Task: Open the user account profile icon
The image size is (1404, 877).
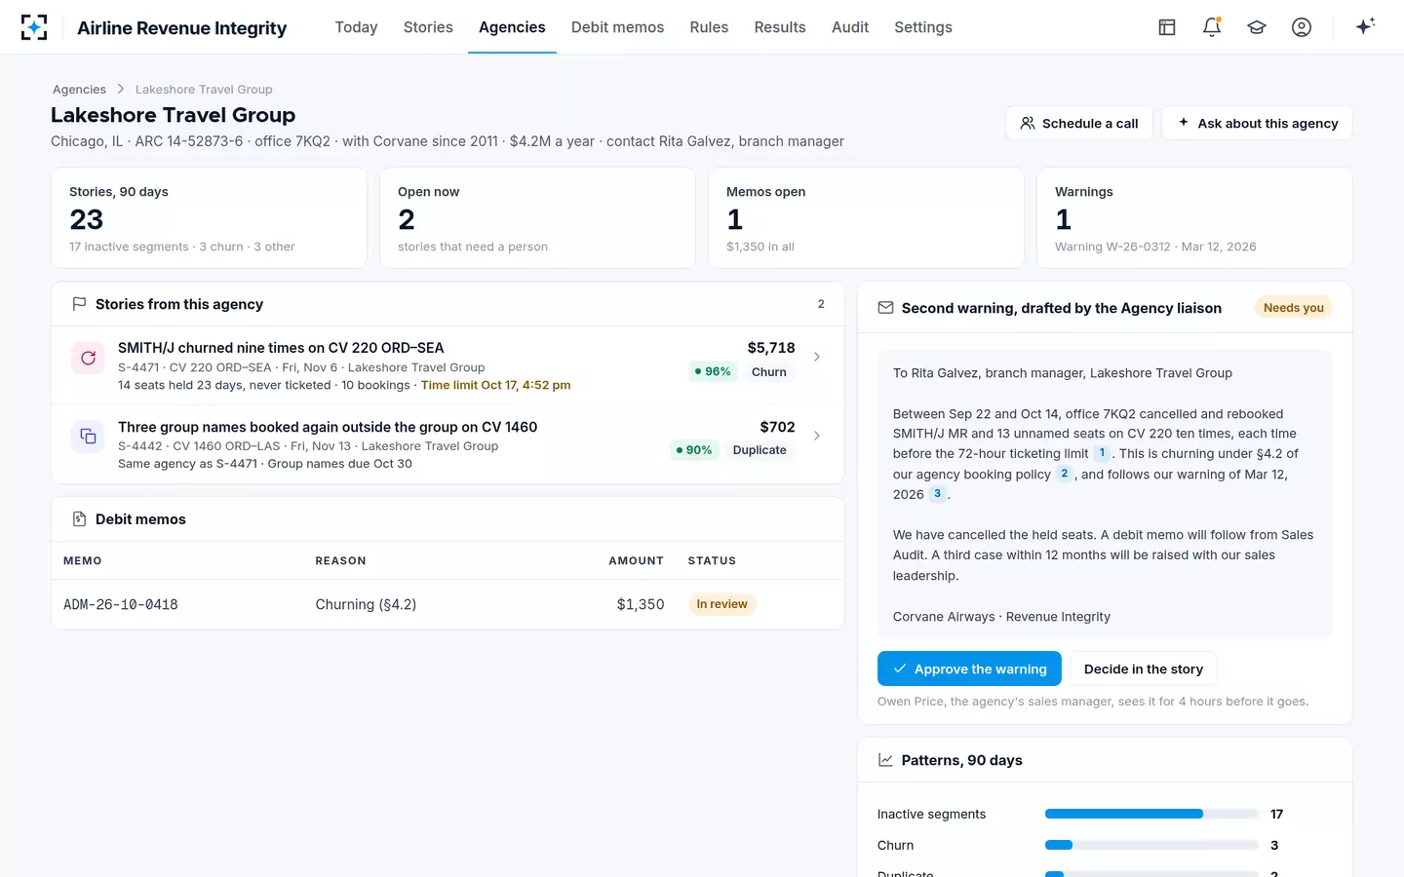Action: (x=1302, y=27)
